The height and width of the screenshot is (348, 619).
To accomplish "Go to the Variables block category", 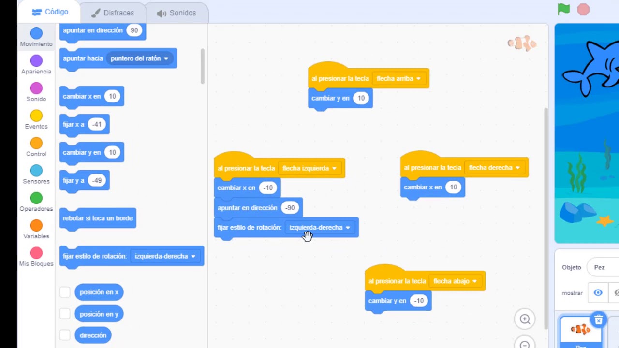I will 36,230.
